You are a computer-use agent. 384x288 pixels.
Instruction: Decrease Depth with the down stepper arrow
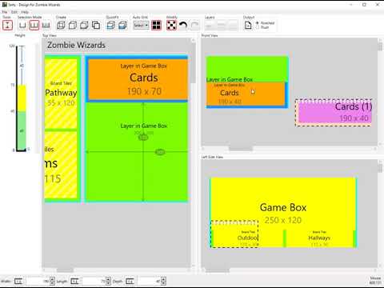(163, 283)
